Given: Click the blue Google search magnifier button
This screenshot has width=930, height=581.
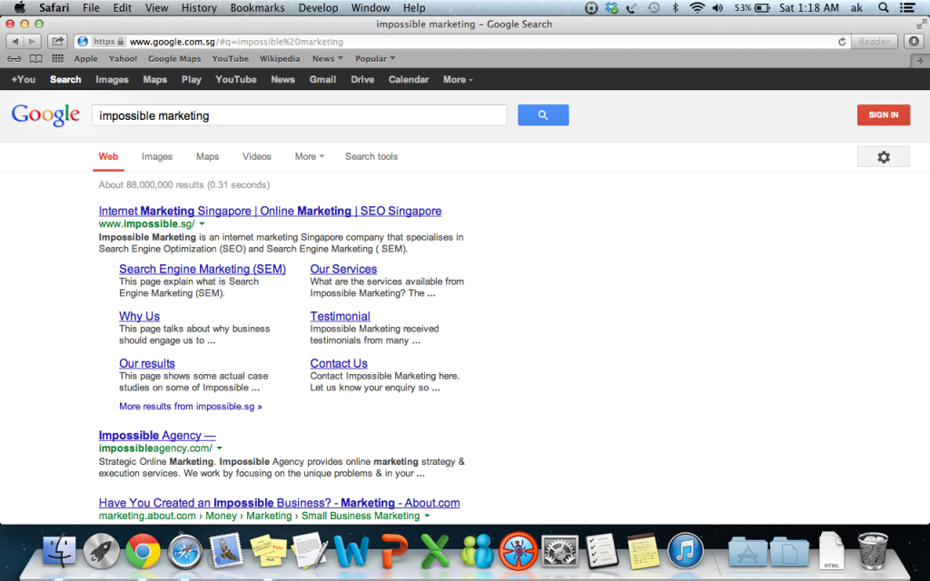Looking at the screenshot, I should [543, 115].
